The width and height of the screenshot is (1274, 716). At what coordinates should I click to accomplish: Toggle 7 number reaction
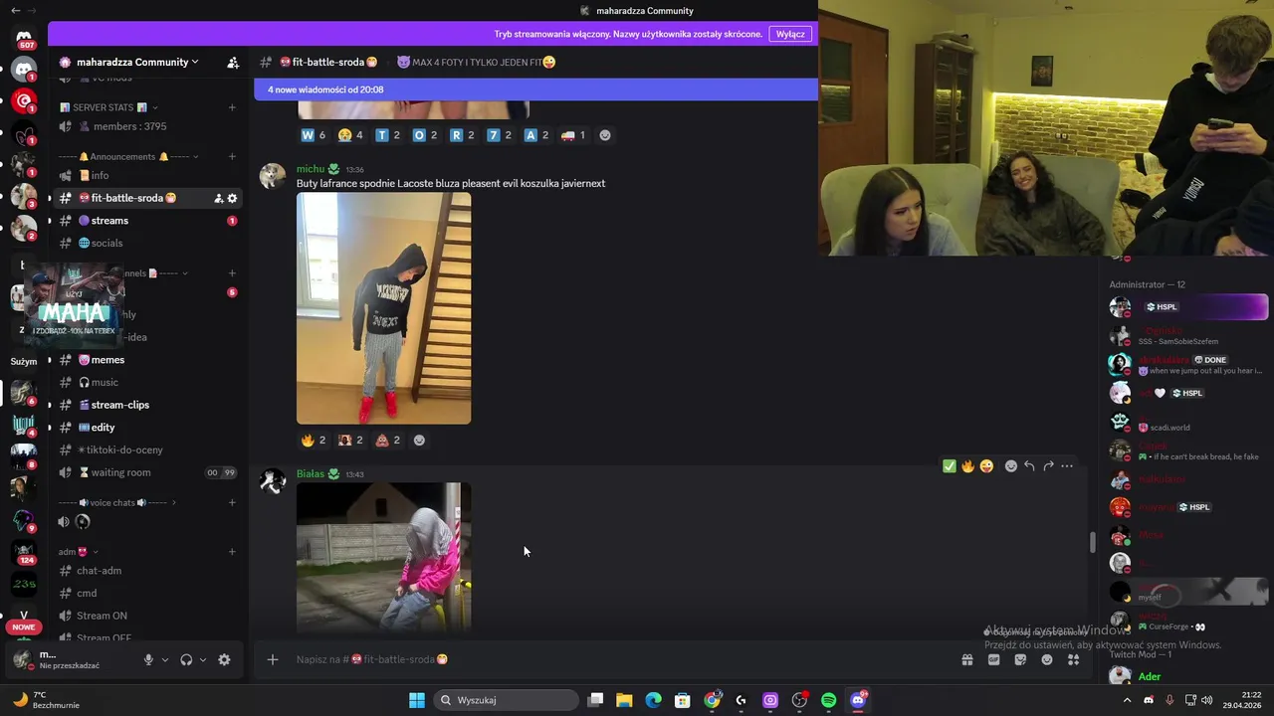[x=500, y=135]
